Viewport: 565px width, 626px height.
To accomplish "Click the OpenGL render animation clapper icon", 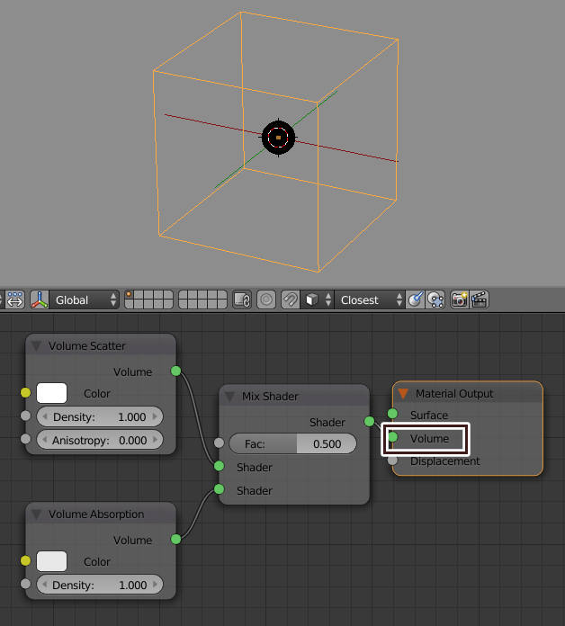I will 480,300.
